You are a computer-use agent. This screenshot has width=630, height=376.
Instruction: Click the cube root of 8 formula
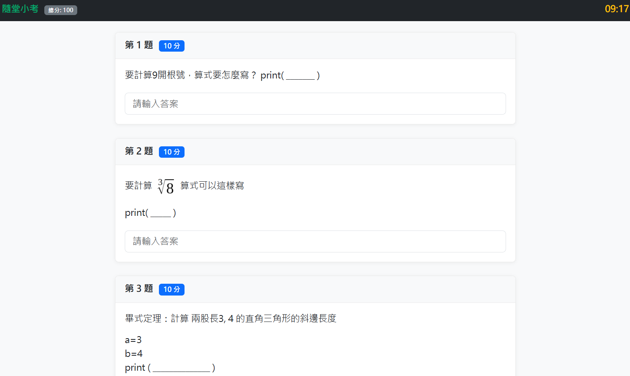pos(166,187)
